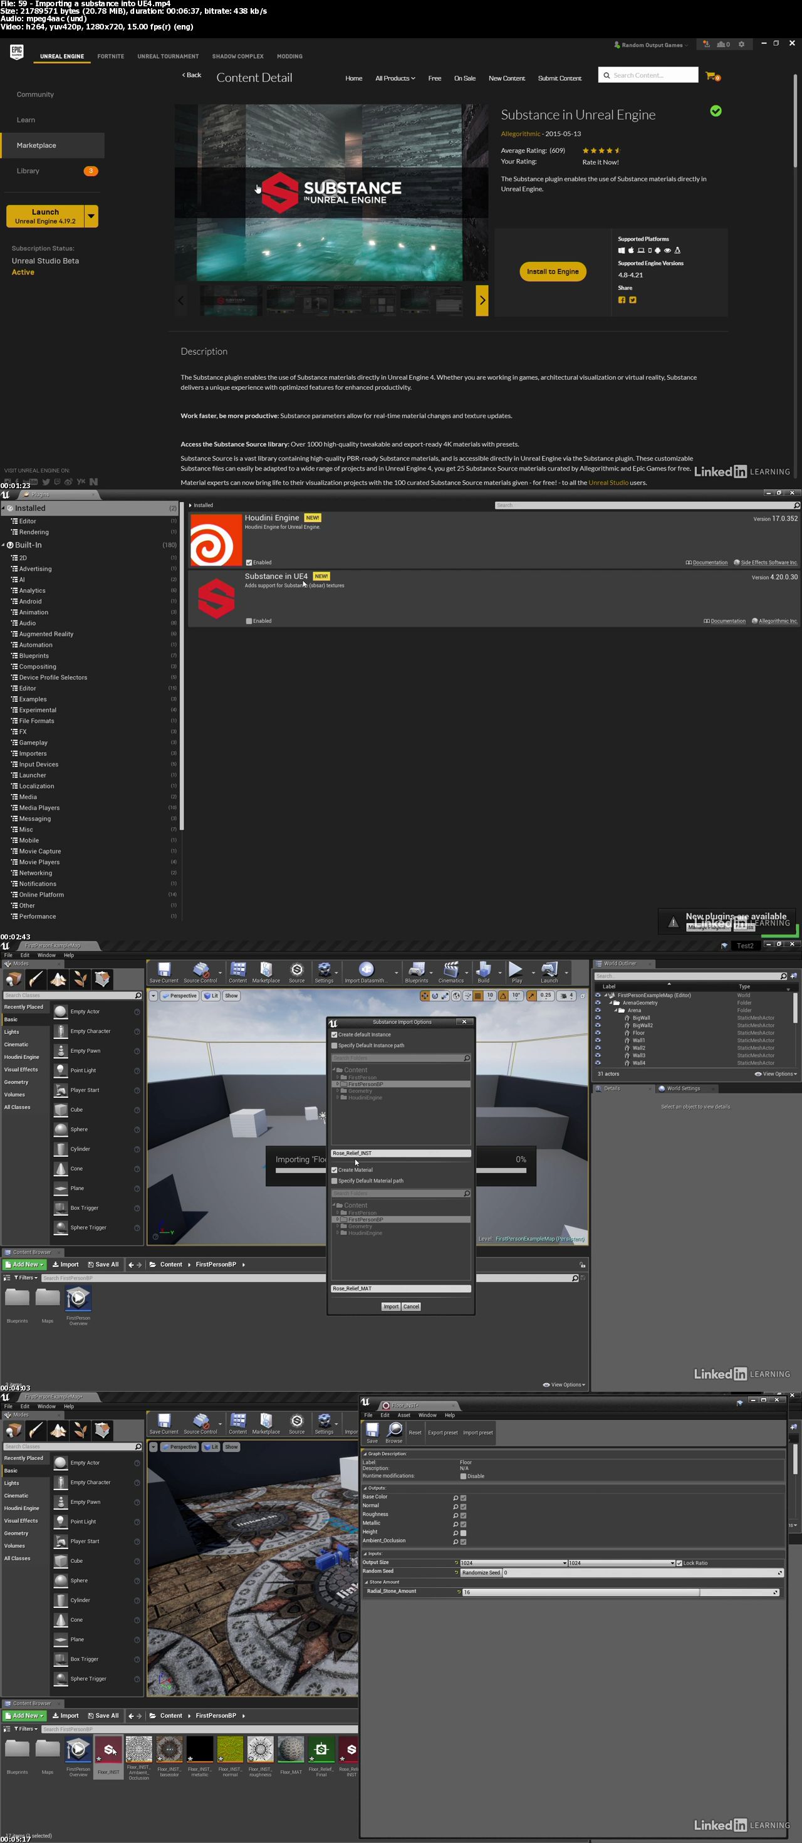Toggle the Create Material checkbox
Viewport: 802px width, 1843px height.
[334, 1170]
